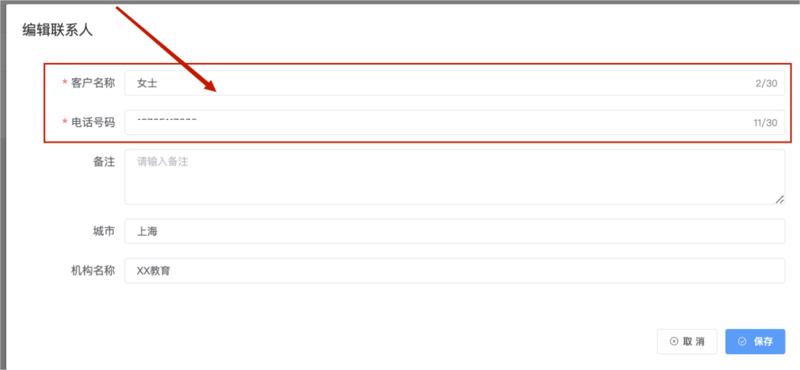This screenshot has height=370, width=800.
Task: Click the 城市 label
Action: 104,231
